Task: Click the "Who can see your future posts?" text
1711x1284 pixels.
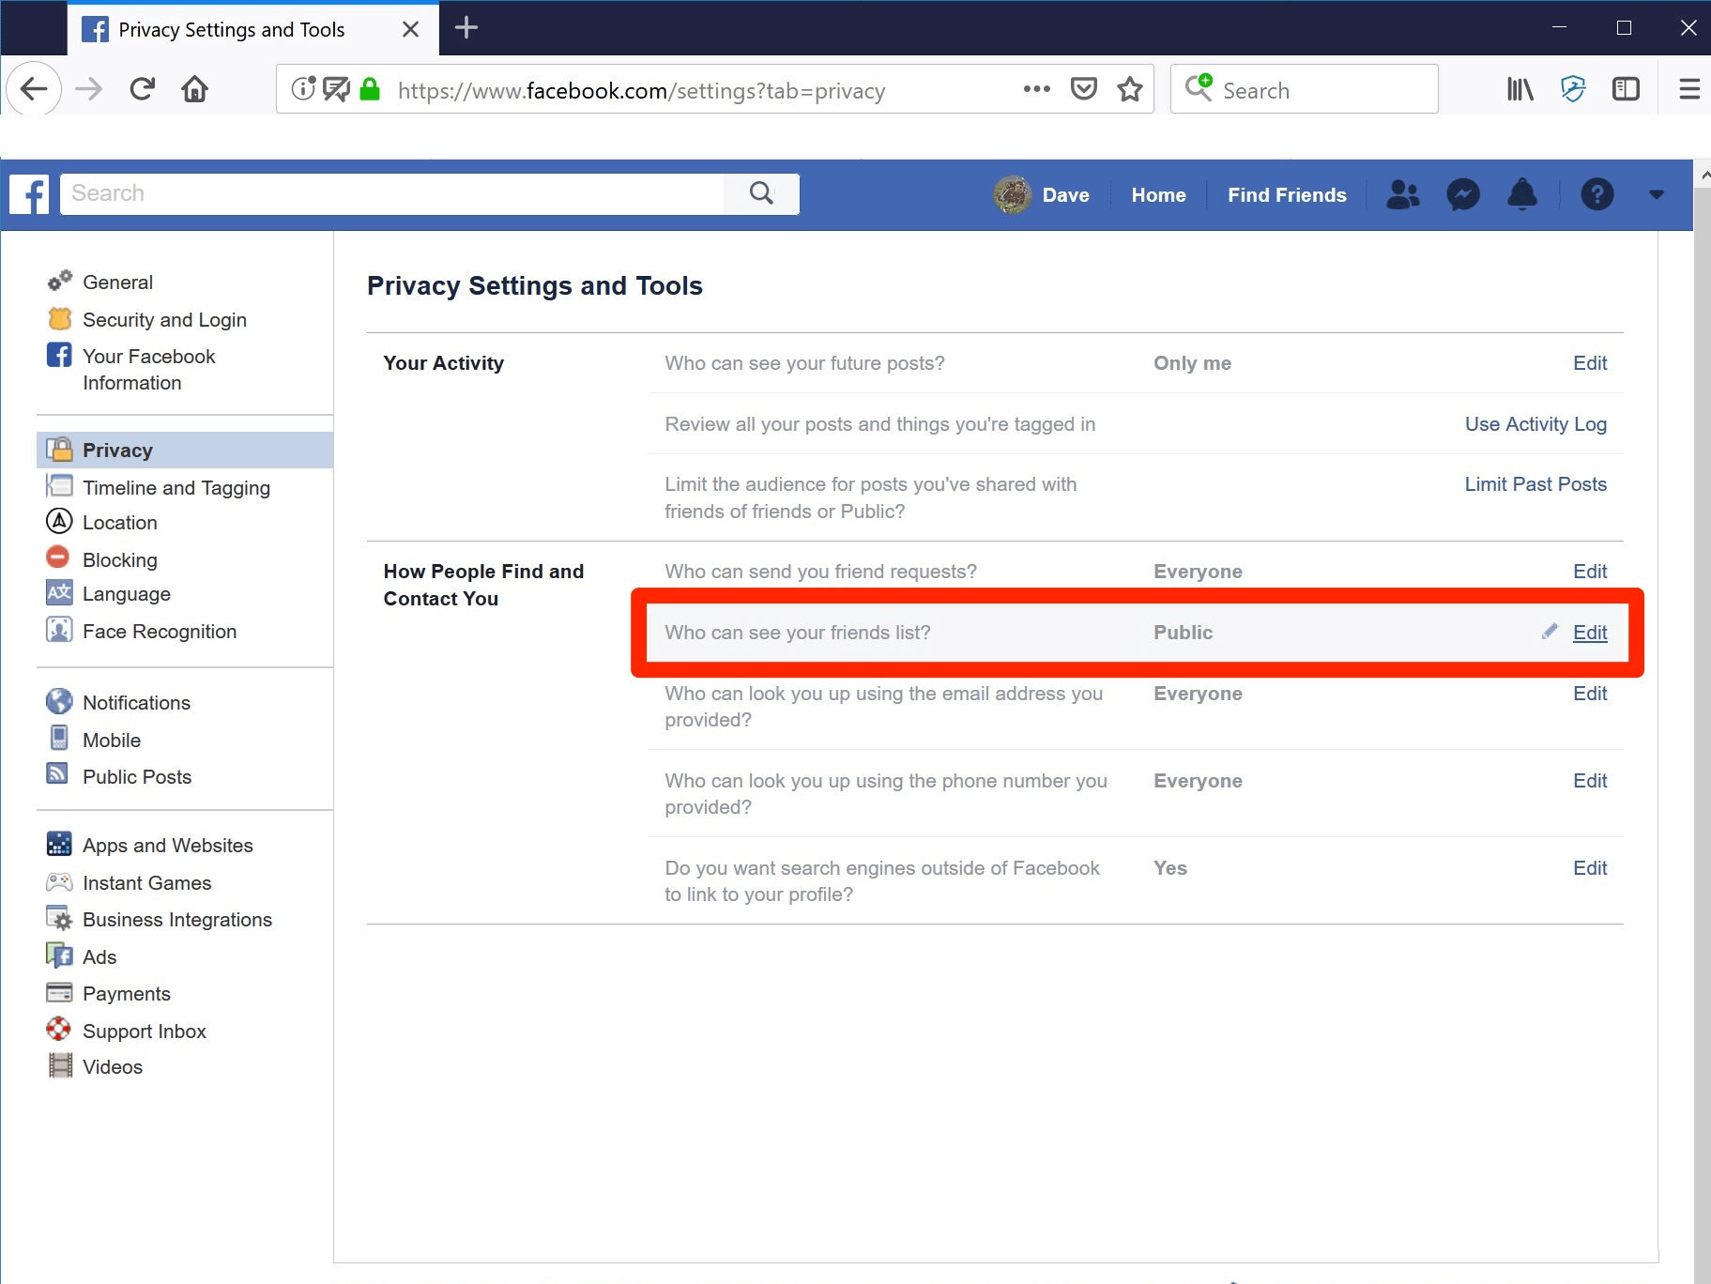Action: tap(804, 363)
